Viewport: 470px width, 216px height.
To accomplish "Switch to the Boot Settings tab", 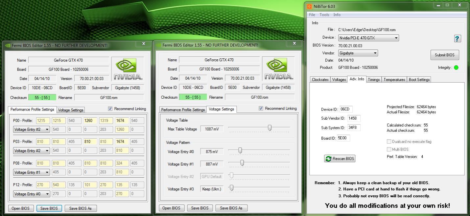I will [419, 80].
